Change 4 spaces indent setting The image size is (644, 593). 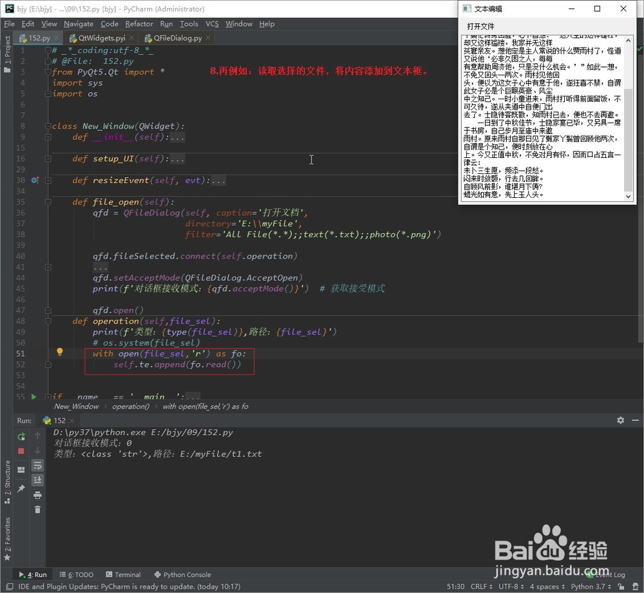click(x=547, y=587)
